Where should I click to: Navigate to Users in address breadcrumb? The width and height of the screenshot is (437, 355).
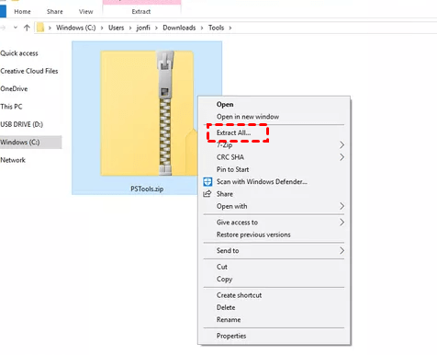tap(117, 28)
